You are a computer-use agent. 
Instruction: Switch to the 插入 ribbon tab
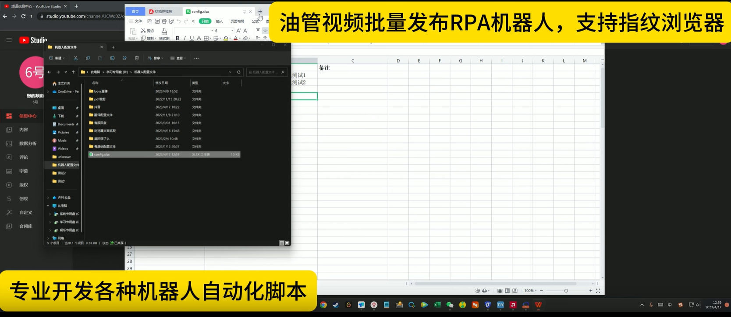click(219, 21)
